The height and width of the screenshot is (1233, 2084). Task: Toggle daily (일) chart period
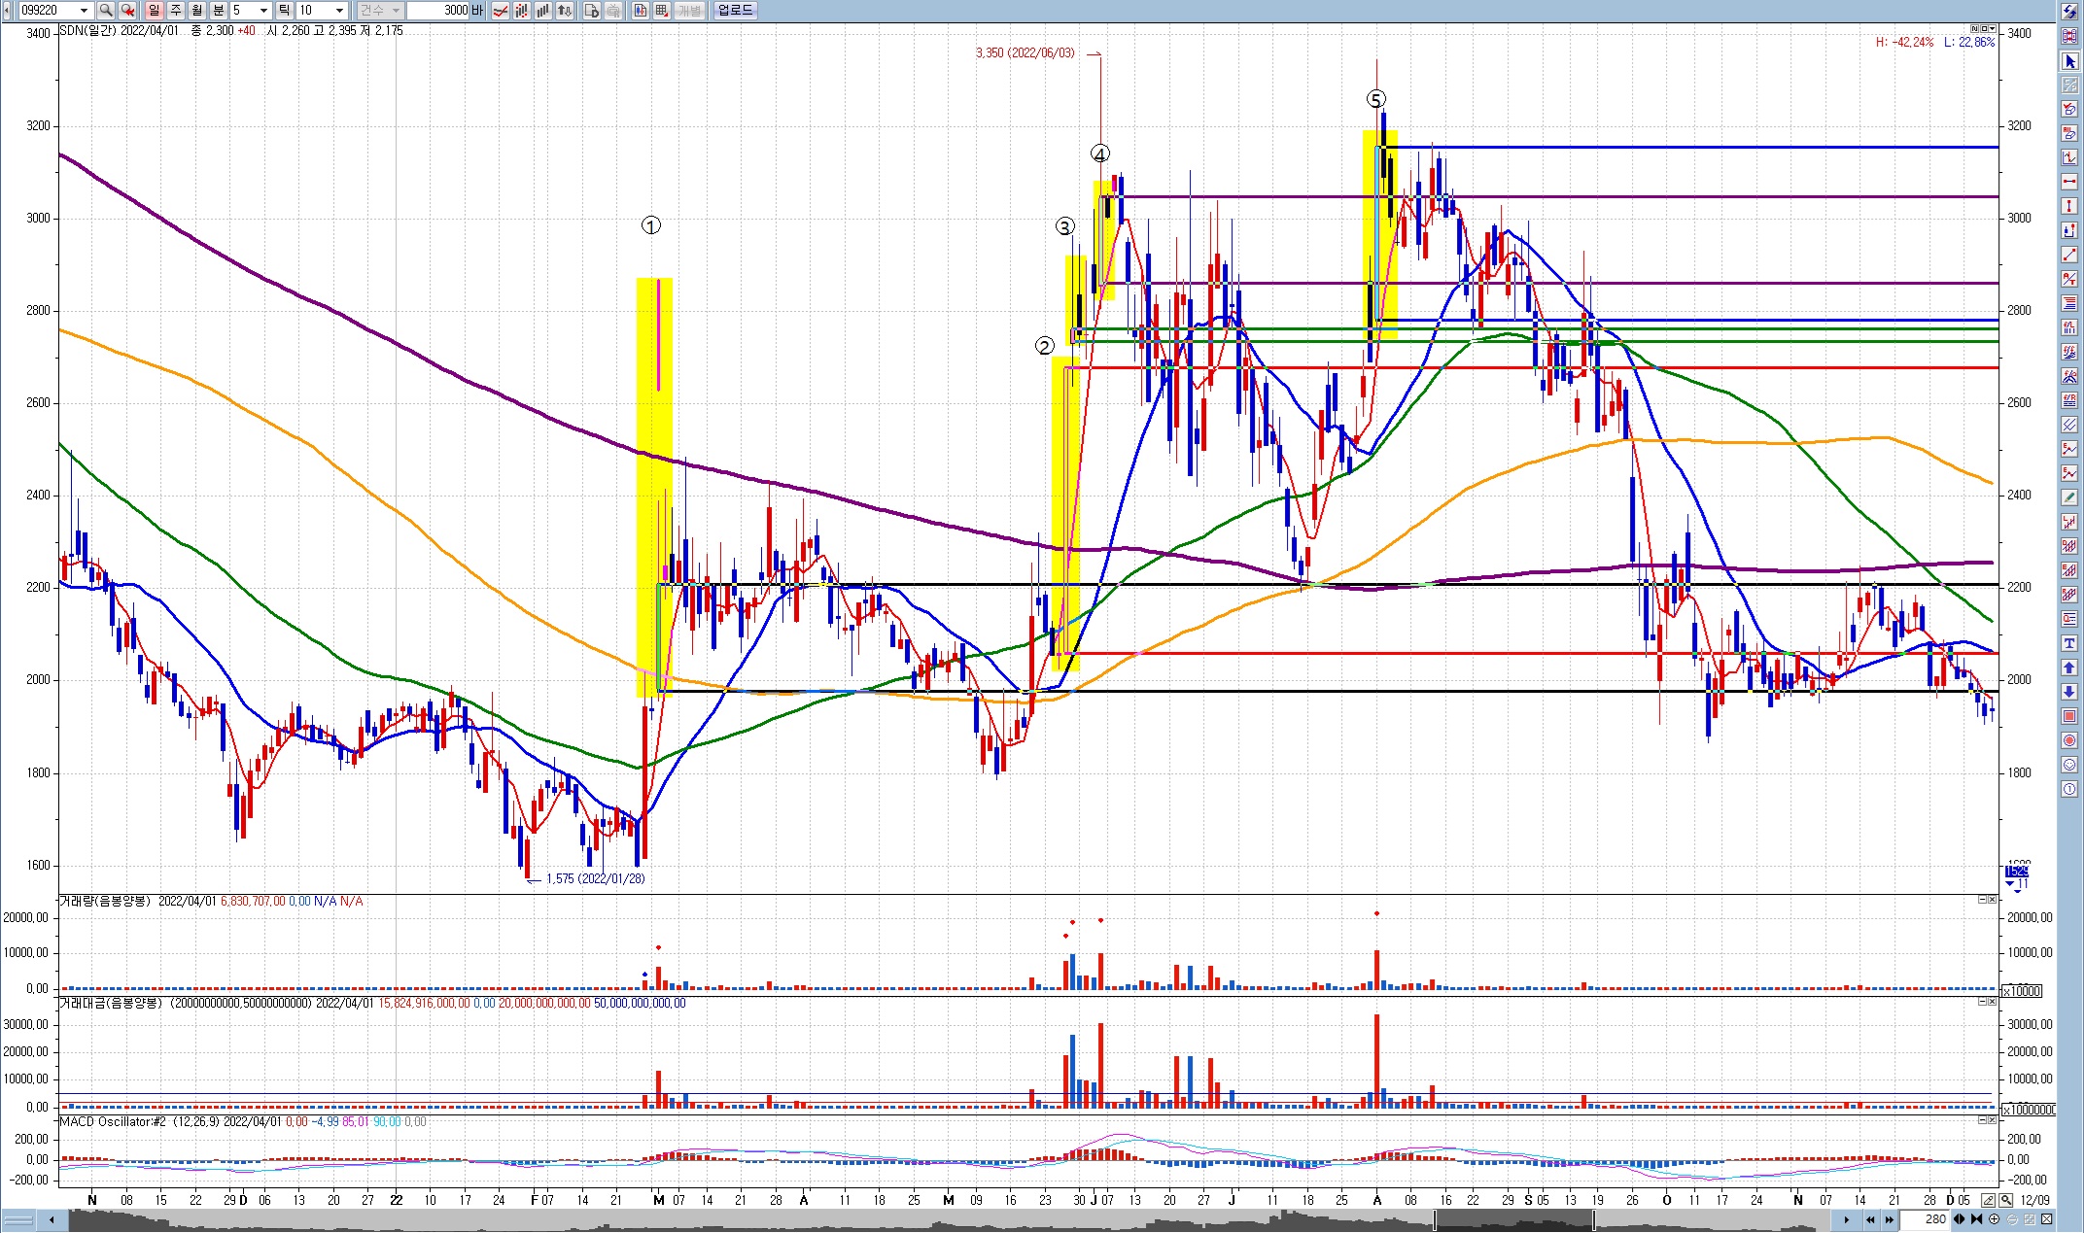click(x=154, y=10)
